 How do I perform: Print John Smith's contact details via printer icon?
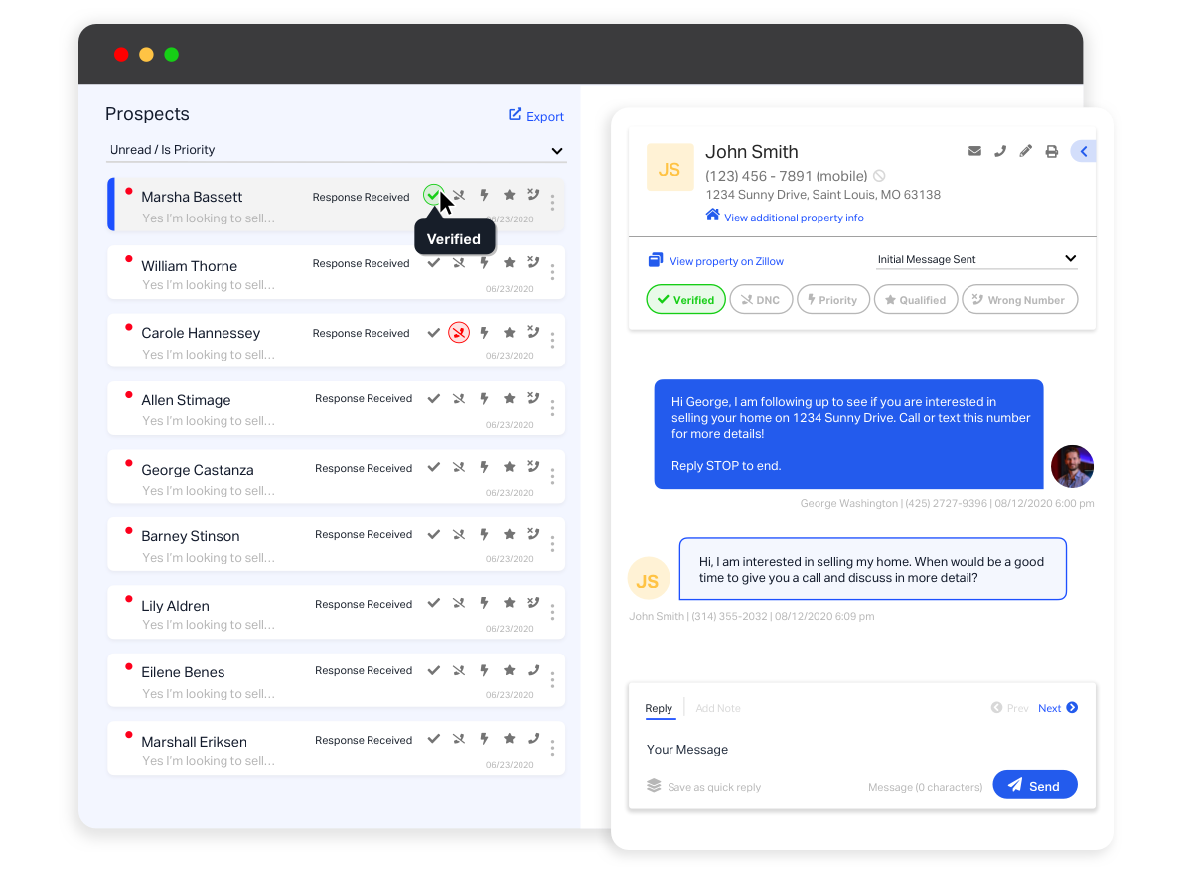(x=1051, y=150)
